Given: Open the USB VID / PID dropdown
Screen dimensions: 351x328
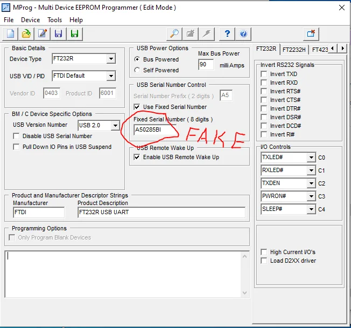Looking at the screenshot, I should tap(111, 76).
